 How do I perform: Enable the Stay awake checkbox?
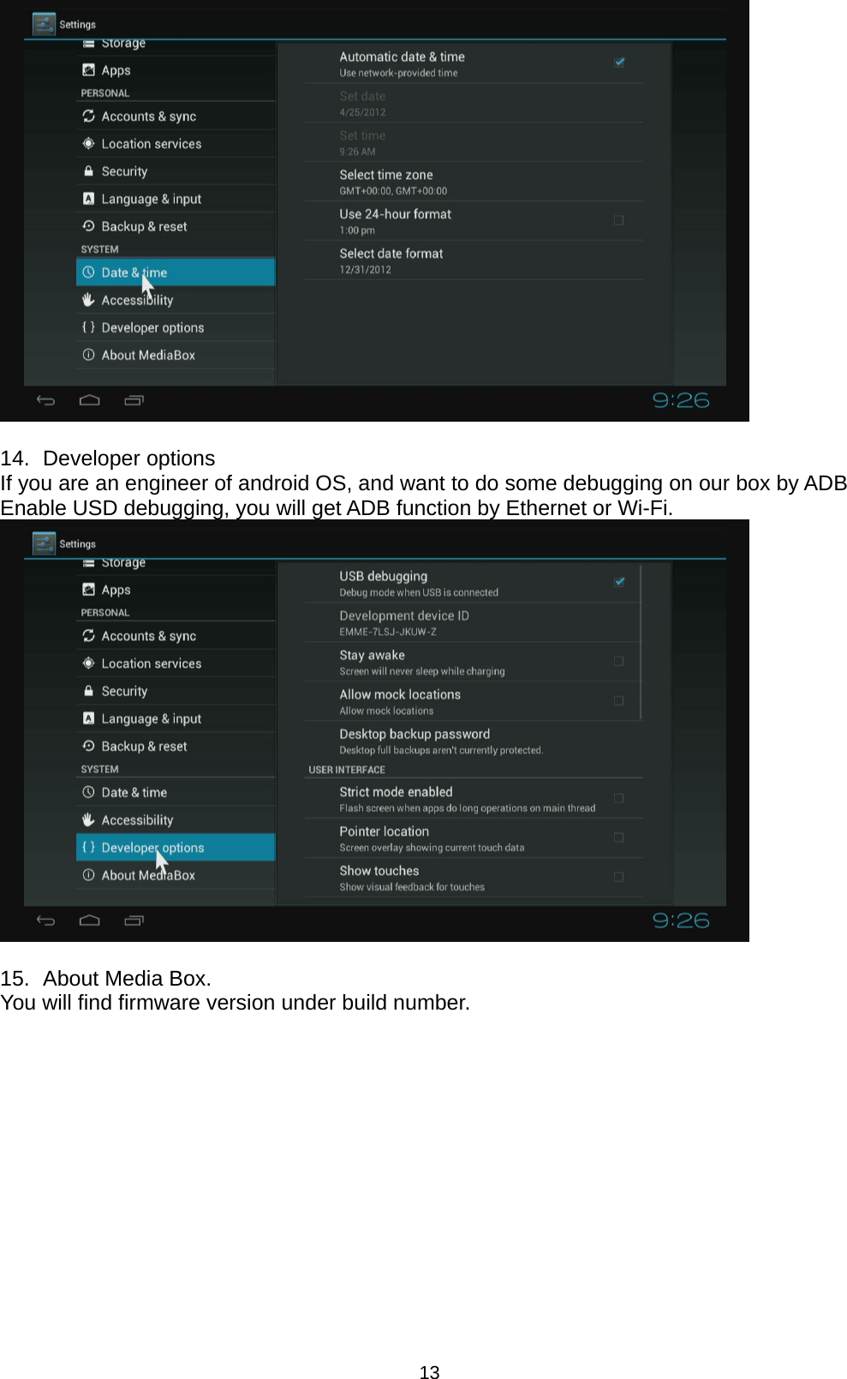click(x=618, y=661)
